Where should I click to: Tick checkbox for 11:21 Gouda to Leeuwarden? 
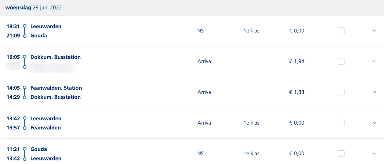pyautogui.click(x=341, y=154)
